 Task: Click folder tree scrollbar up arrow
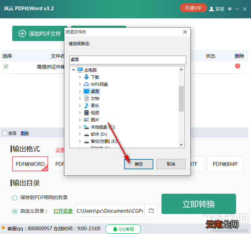[x=181, y=70]
